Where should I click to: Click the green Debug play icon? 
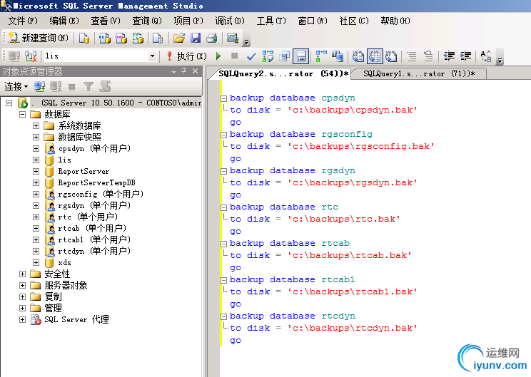tap(218, 56)
